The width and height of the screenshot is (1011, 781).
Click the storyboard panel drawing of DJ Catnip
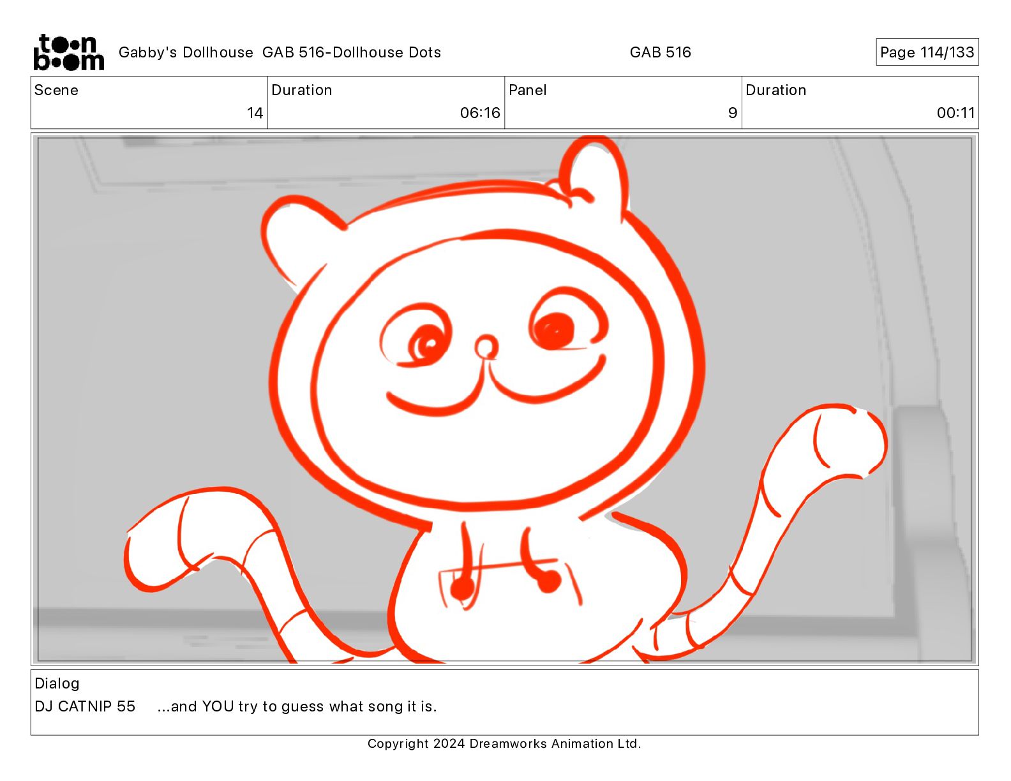(504, 399)
